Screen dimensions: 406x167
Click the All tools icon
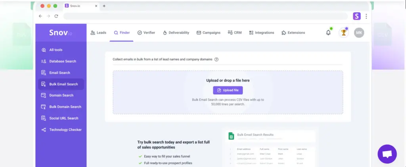tap(44, 50)
